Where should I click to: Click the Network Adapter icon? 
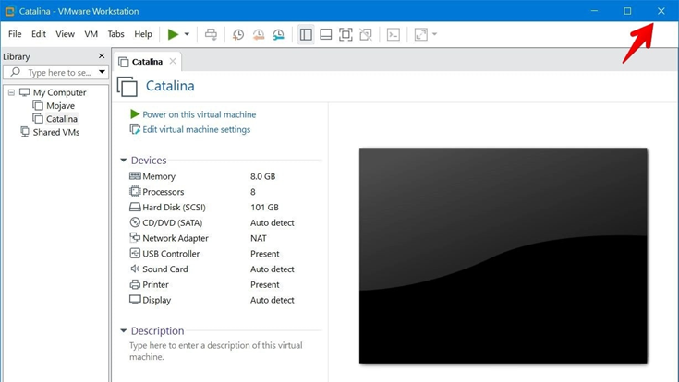point(135,237)
